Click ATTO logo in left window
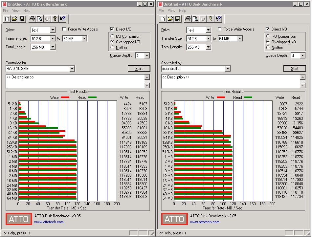The height and width of the screenshot is (237, 312). pyautogui.click(x=19, y=219)
